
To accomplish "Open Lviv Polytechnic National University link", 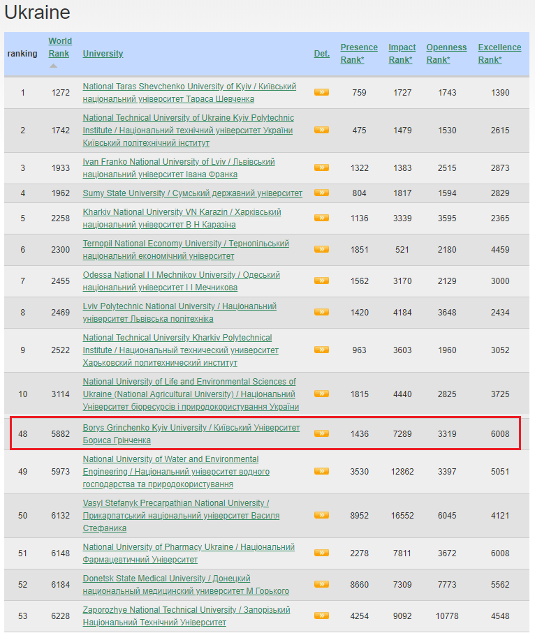I will pos(179,313).
